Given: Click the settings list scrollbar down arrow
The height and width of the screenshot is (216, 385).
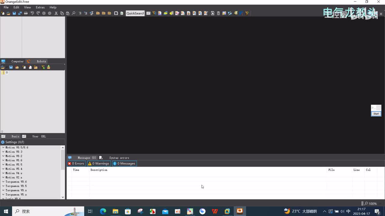Looking at the screenshot, I should point(63,197).
